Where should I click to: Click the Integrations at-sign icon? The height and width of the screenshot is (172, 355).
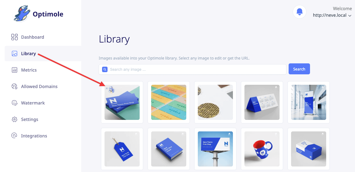point(14,136)
